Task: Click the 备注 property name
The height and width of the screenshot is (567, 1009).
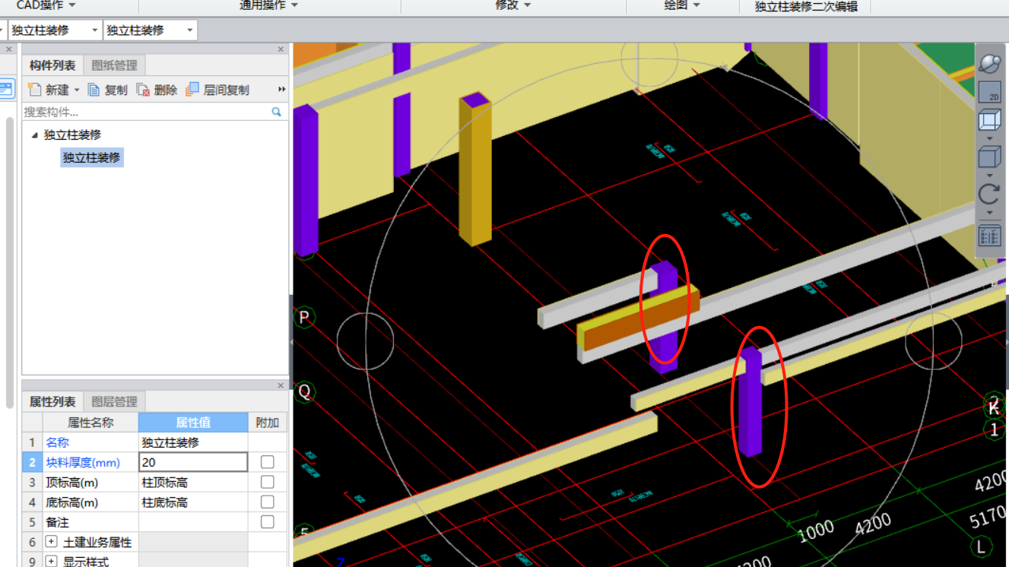Action: point(57,522)
